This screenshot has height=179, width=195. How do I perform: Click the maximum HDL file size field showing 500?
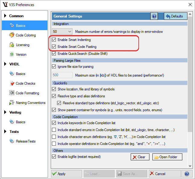click(62, 75)
